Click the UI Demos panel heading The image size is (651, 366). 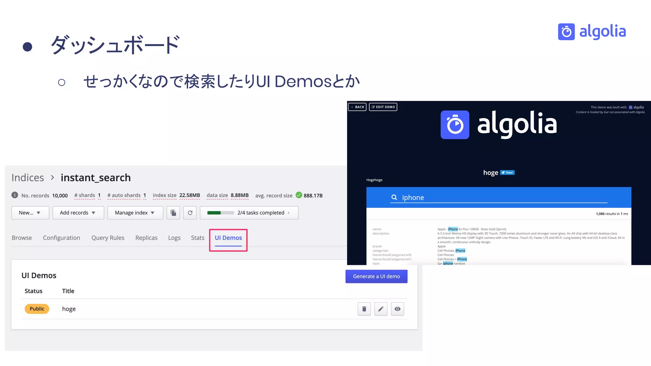(x=39, y=275)
